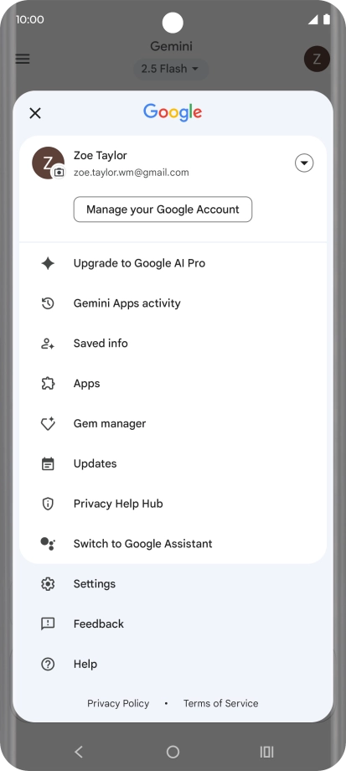The width and height of the screenshot is (346, 771).
Task: Open the hamburger side menu
Action: pos(23,59)
